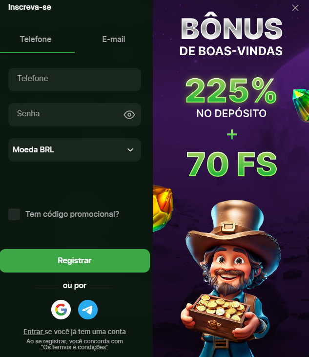Click the green Registrar button
The image size is (309, 357).
point(75,261)
